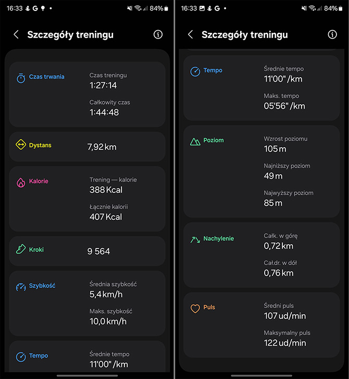Tap the Wzrost poziomu 105 m value
This screenshot has height=379, width=349.
(x=275, y=149)
